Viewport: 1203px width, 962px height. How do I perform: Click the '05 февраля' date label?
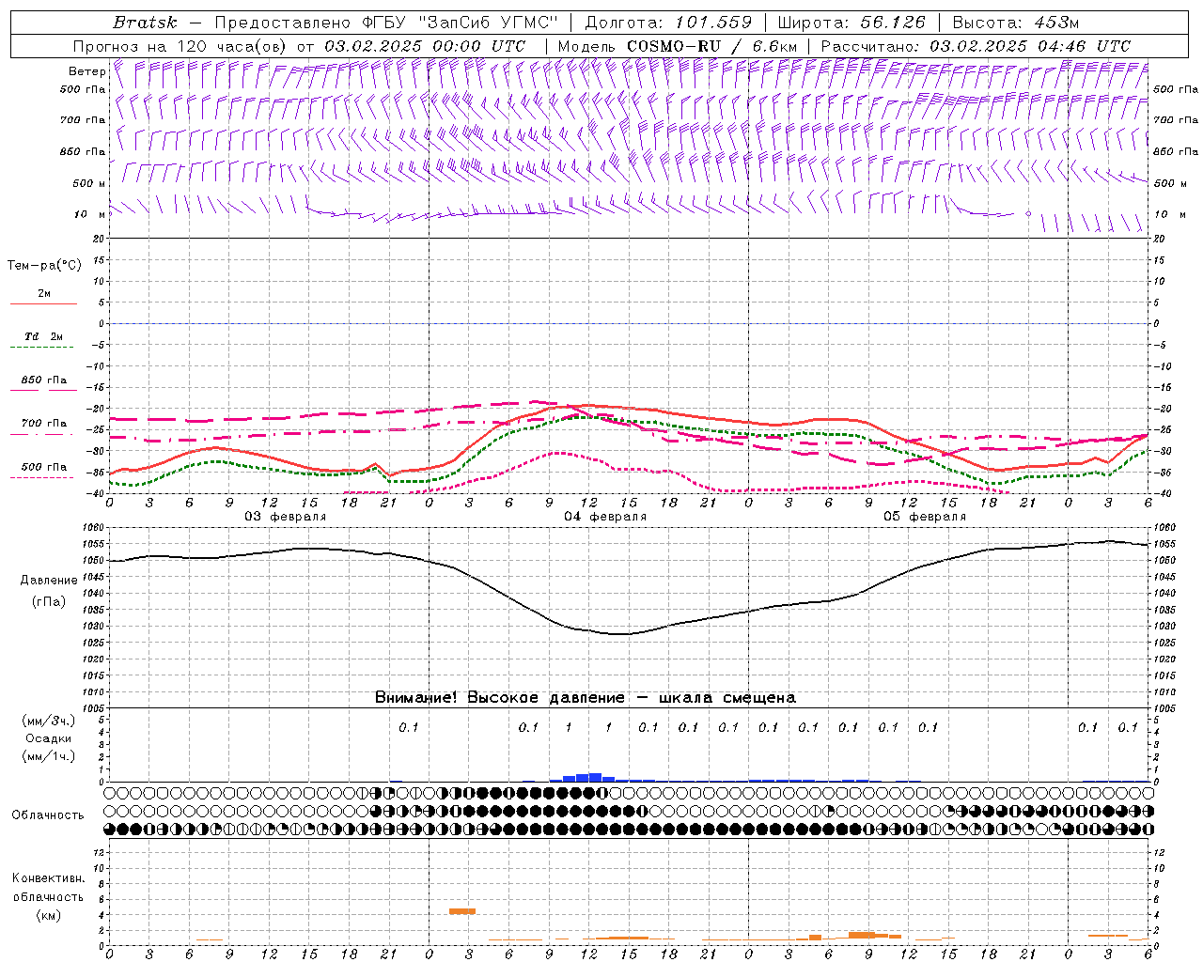coord(925,517)
